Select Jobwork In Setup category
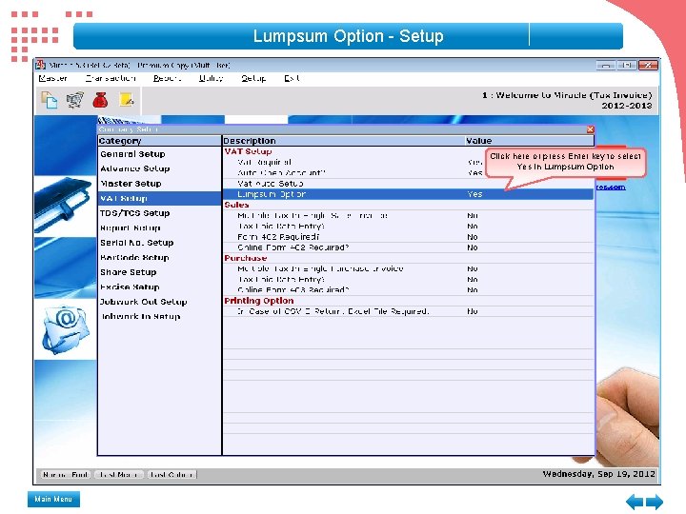686x514 pixels. 159,316
